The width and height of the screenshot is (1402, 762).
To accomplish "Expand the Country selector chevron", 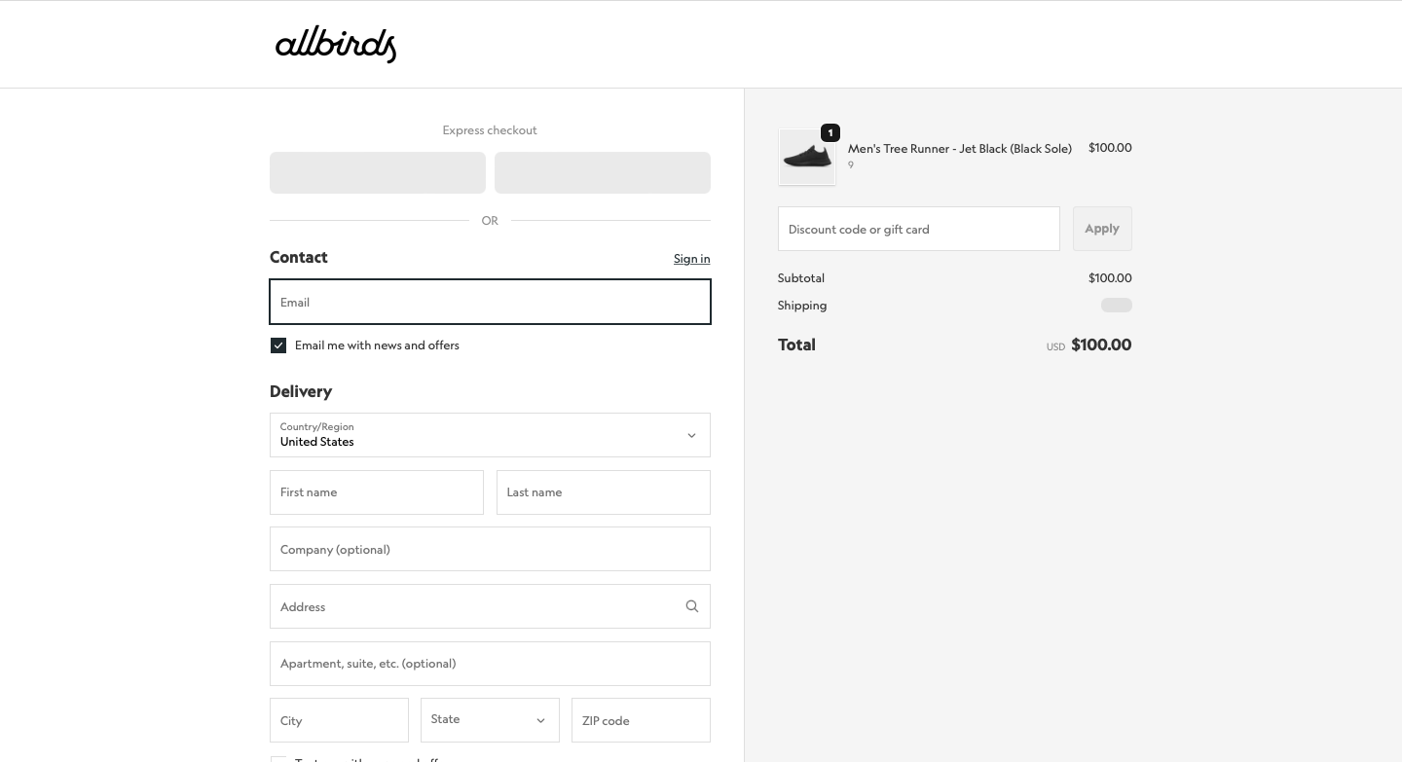I will 691,435.
